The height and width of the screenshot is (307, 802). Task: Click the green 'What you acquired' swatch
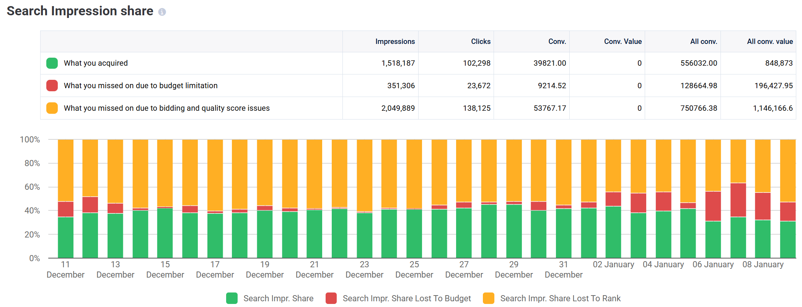point(52,63)
